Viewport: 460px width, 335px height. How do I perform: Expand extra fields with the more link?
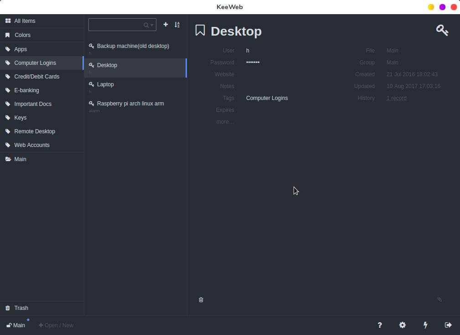click(225, 121)
